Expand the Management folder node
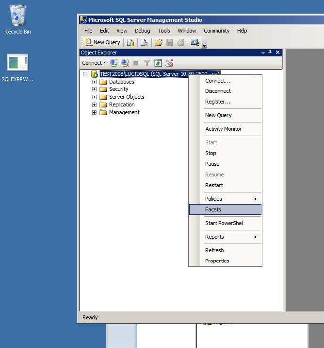The height and width of the screenshot is (348, 324). coord(95,113)
